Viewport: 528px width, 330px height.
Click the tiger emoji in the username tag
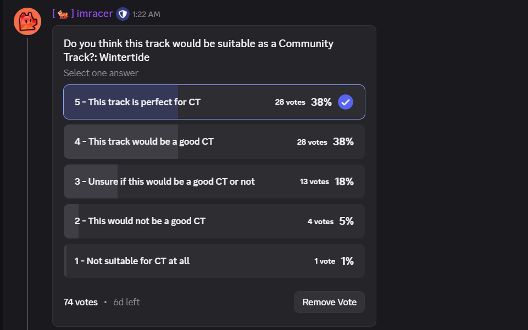63,14
